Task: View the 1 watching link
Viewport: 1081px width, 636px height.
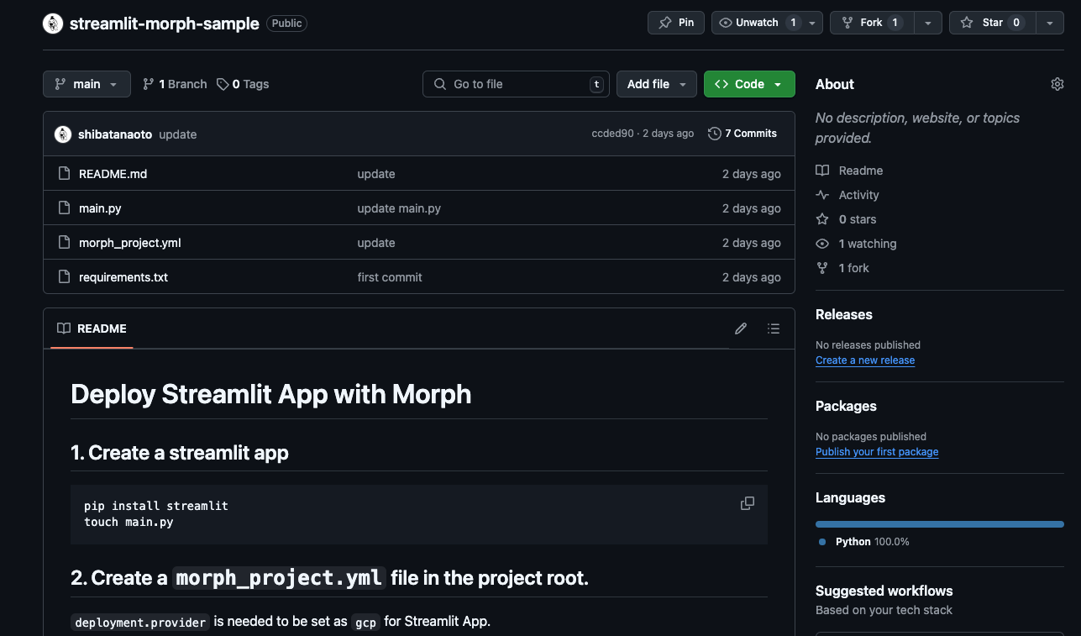Action: [x=868, y=244]
